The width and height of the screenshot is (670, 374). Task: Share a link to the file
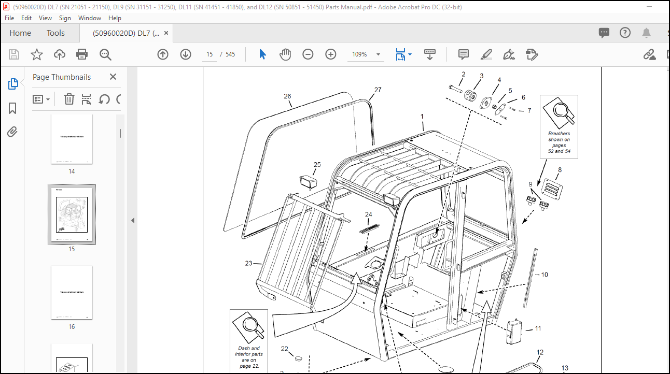coord(649,54)
